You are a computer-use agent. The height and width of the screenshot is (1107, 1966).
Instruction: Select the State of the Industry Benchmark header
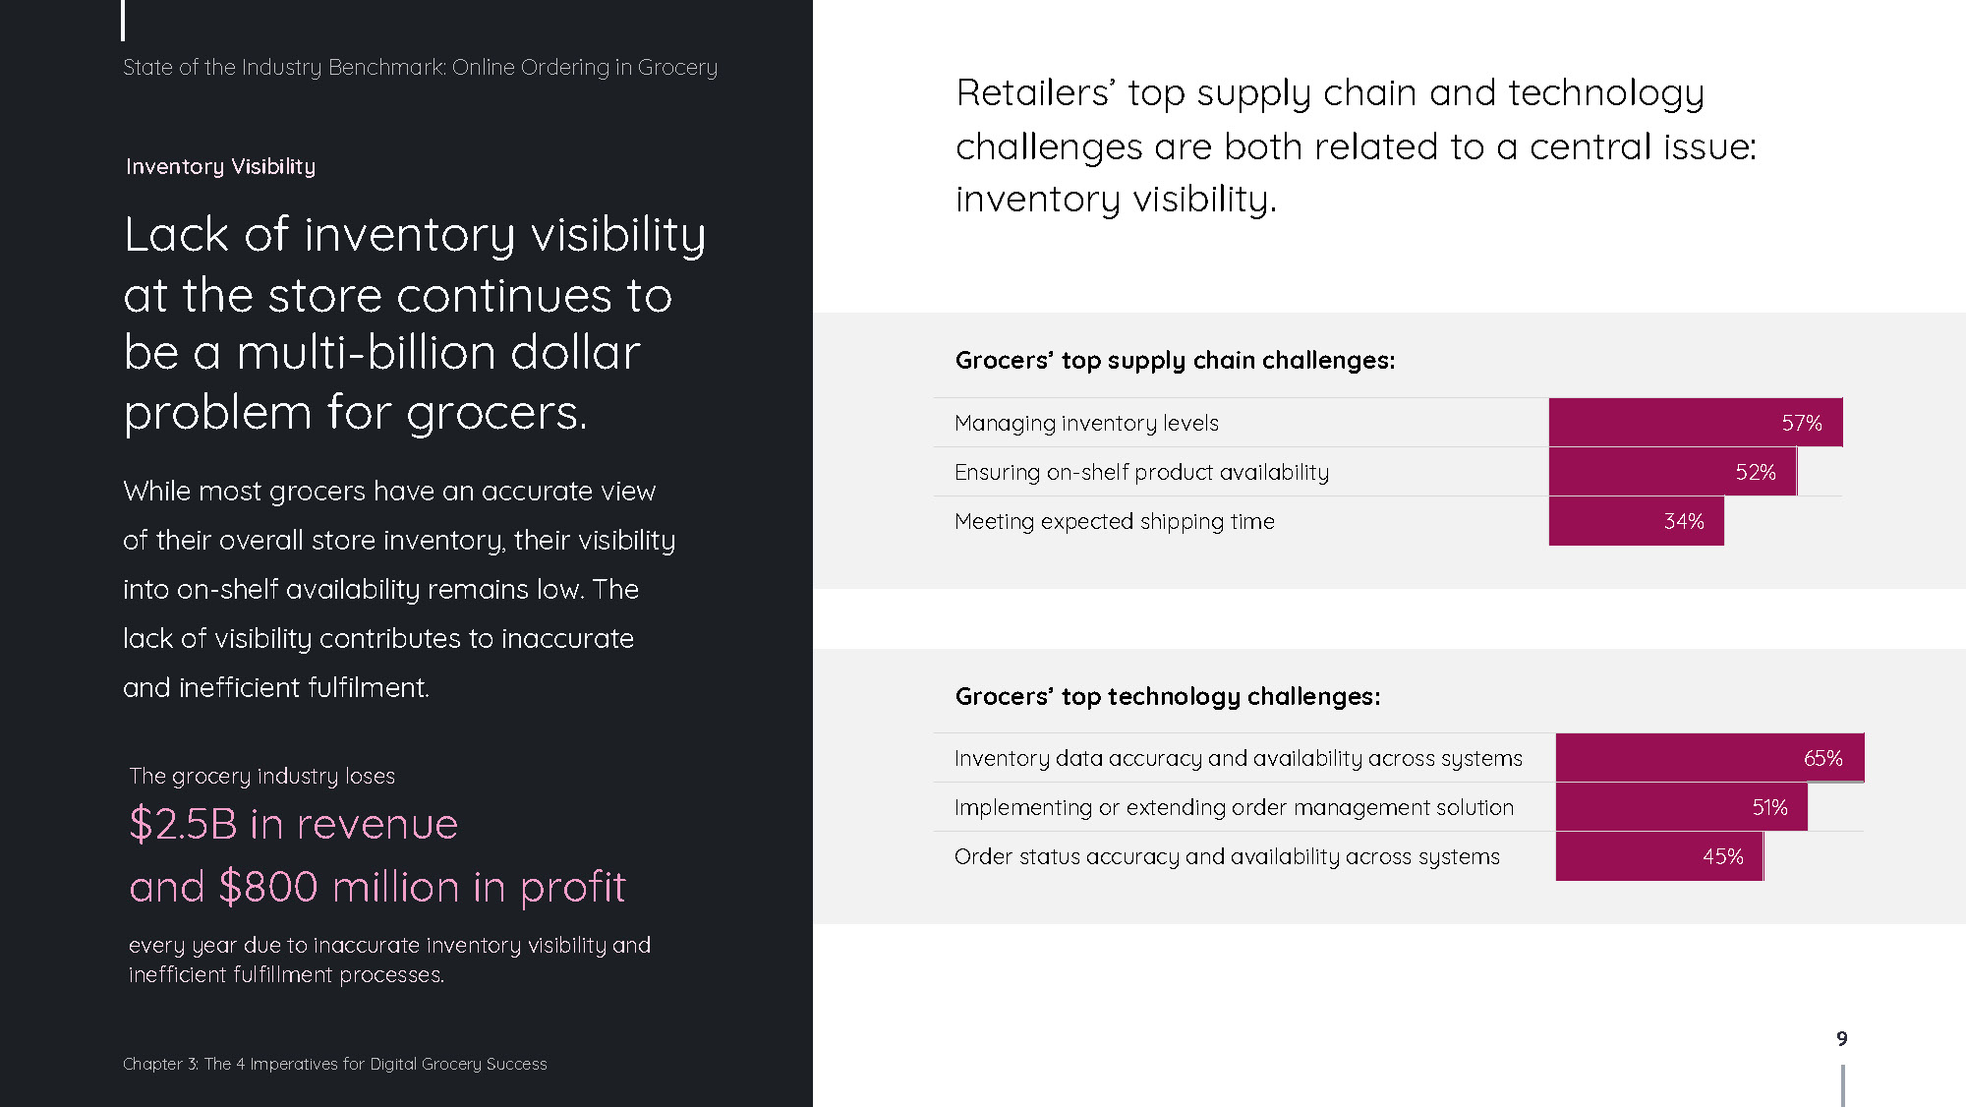(420, 68)
